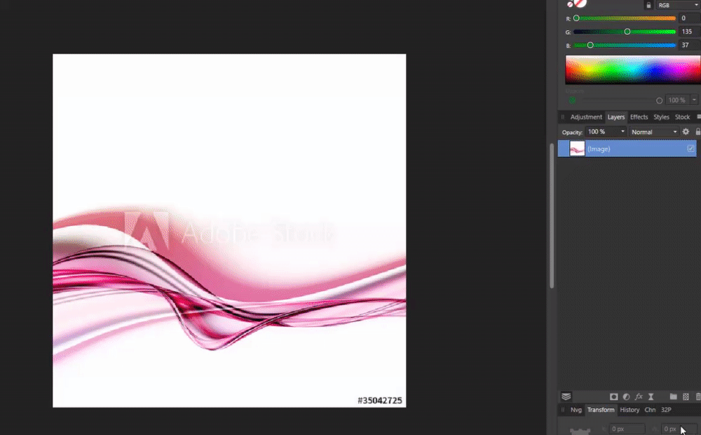
Task: Open blend options gear icon
Action: pos(686,132)
